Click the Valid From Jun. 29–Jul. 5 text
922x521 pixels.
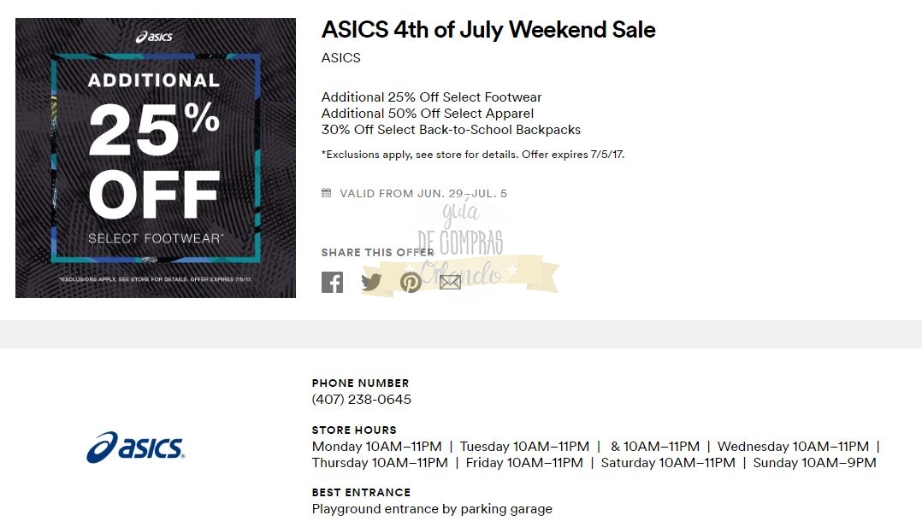click(423, 194)
